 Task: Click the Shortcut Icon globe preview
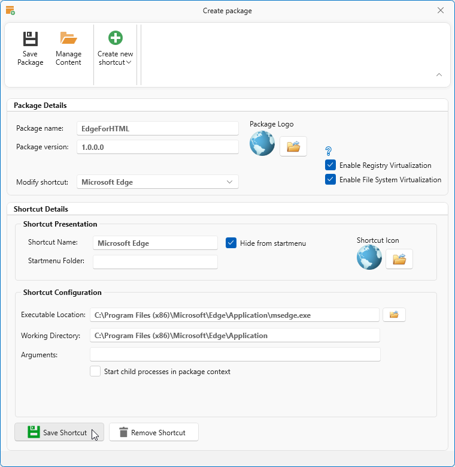369,258
